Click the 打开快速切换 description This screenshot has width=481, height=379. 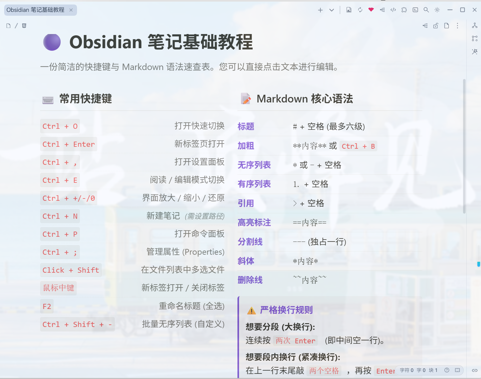tap(199, 126)
